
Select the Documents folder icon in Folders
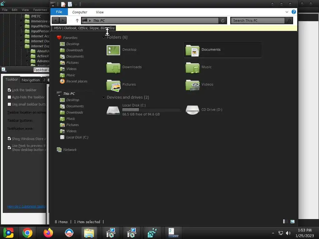(x=193, y=50)
